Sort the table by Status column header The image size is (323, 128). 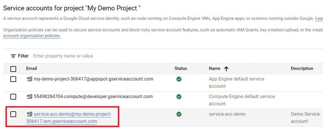(181, 68)
